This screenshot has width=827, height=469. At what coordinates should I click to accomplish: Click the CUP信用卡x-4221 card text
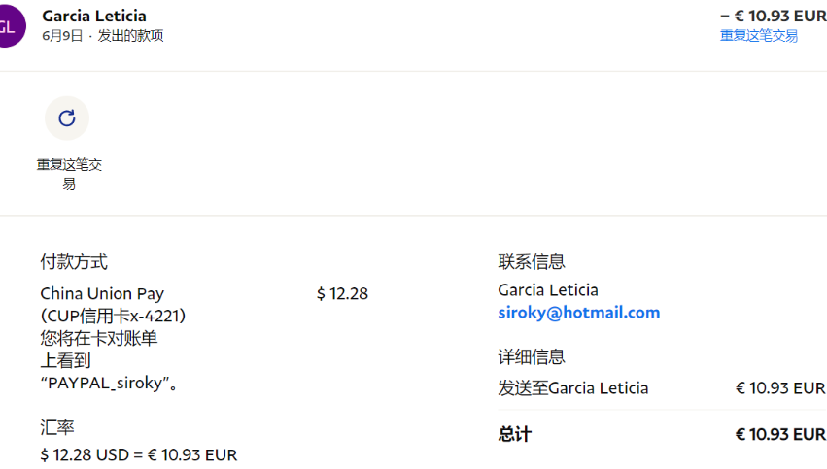[x=113, y=317]
